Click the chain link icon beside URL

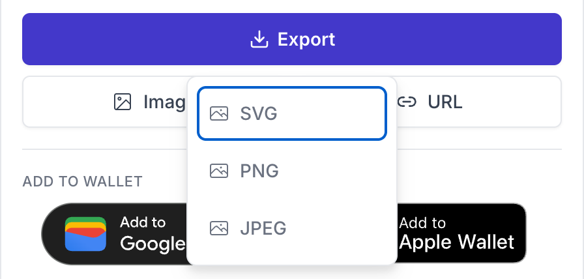pos(407,102)
